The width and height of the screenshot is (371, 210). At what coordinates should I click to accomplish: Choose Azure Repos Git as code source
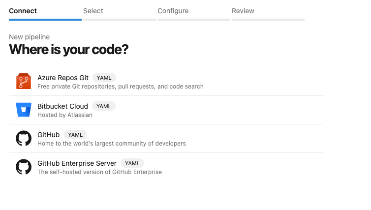pos(166,82)
